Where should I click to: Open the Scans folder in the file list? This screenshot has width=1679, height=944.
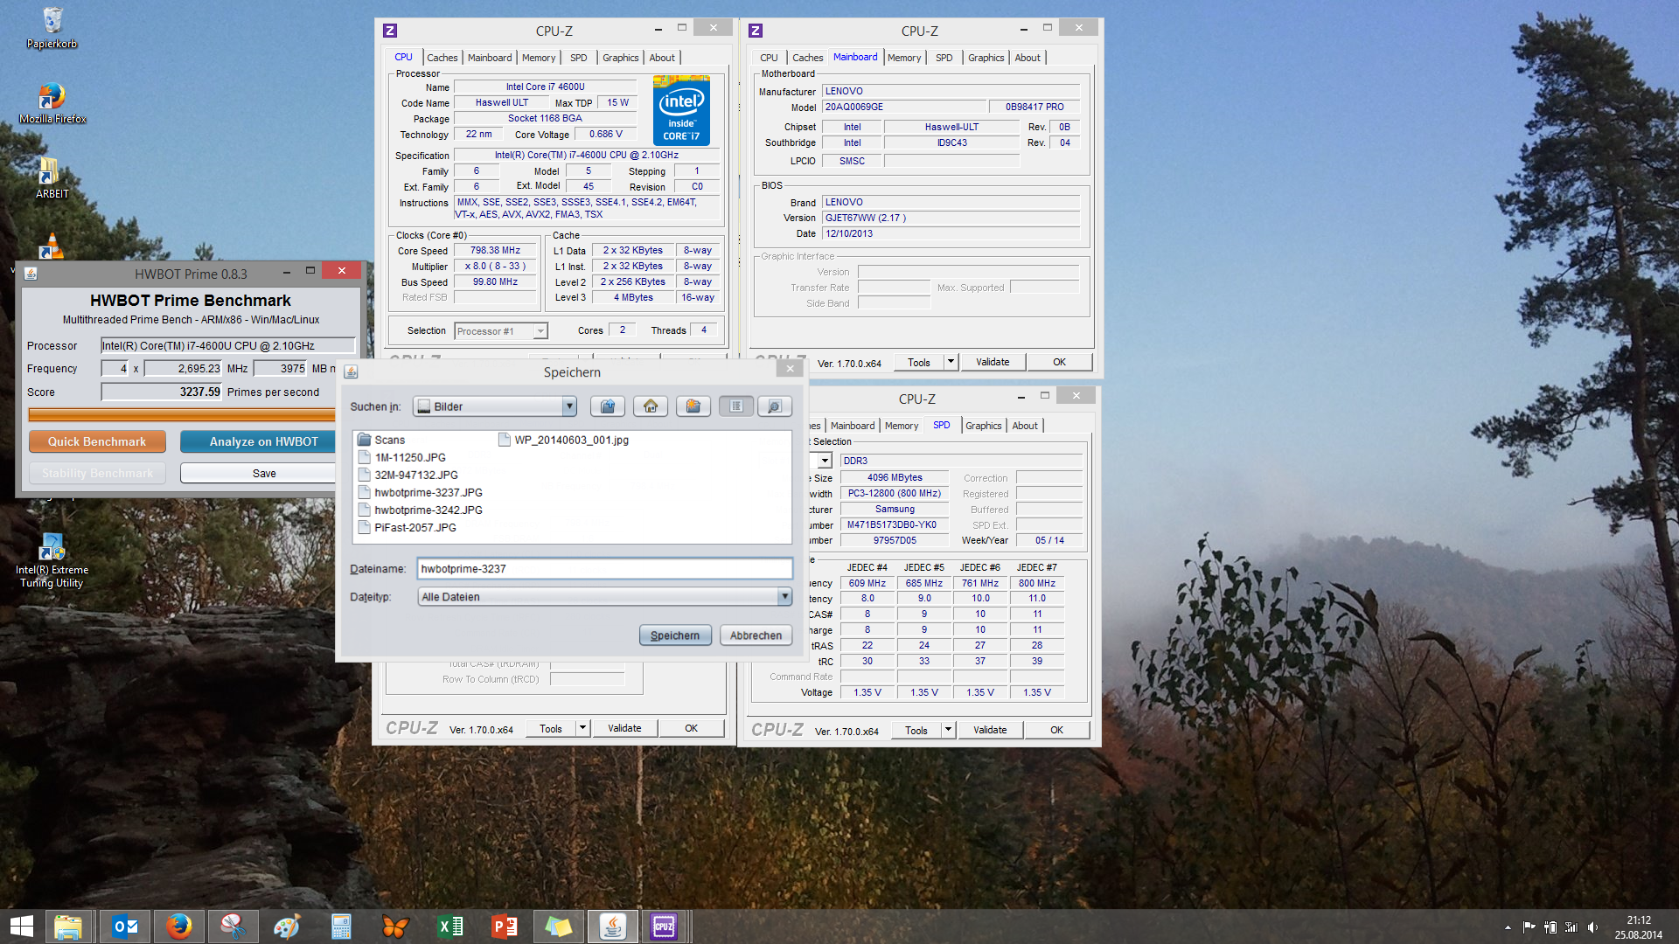point(381,440)
